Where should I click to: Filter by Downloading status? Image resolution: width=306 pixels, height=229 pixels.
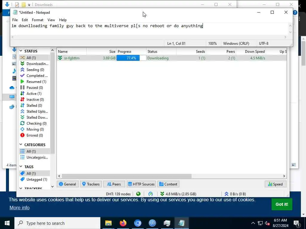35,64
